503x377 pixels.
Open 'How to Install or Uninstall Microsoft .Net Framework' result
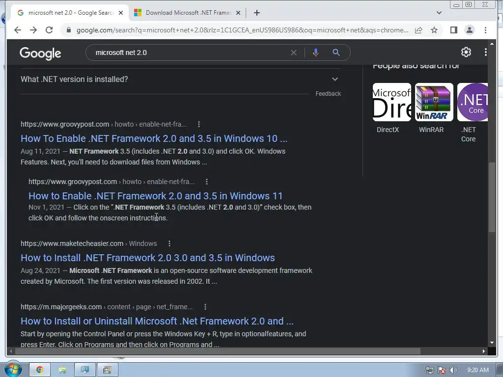pos(157,321)
